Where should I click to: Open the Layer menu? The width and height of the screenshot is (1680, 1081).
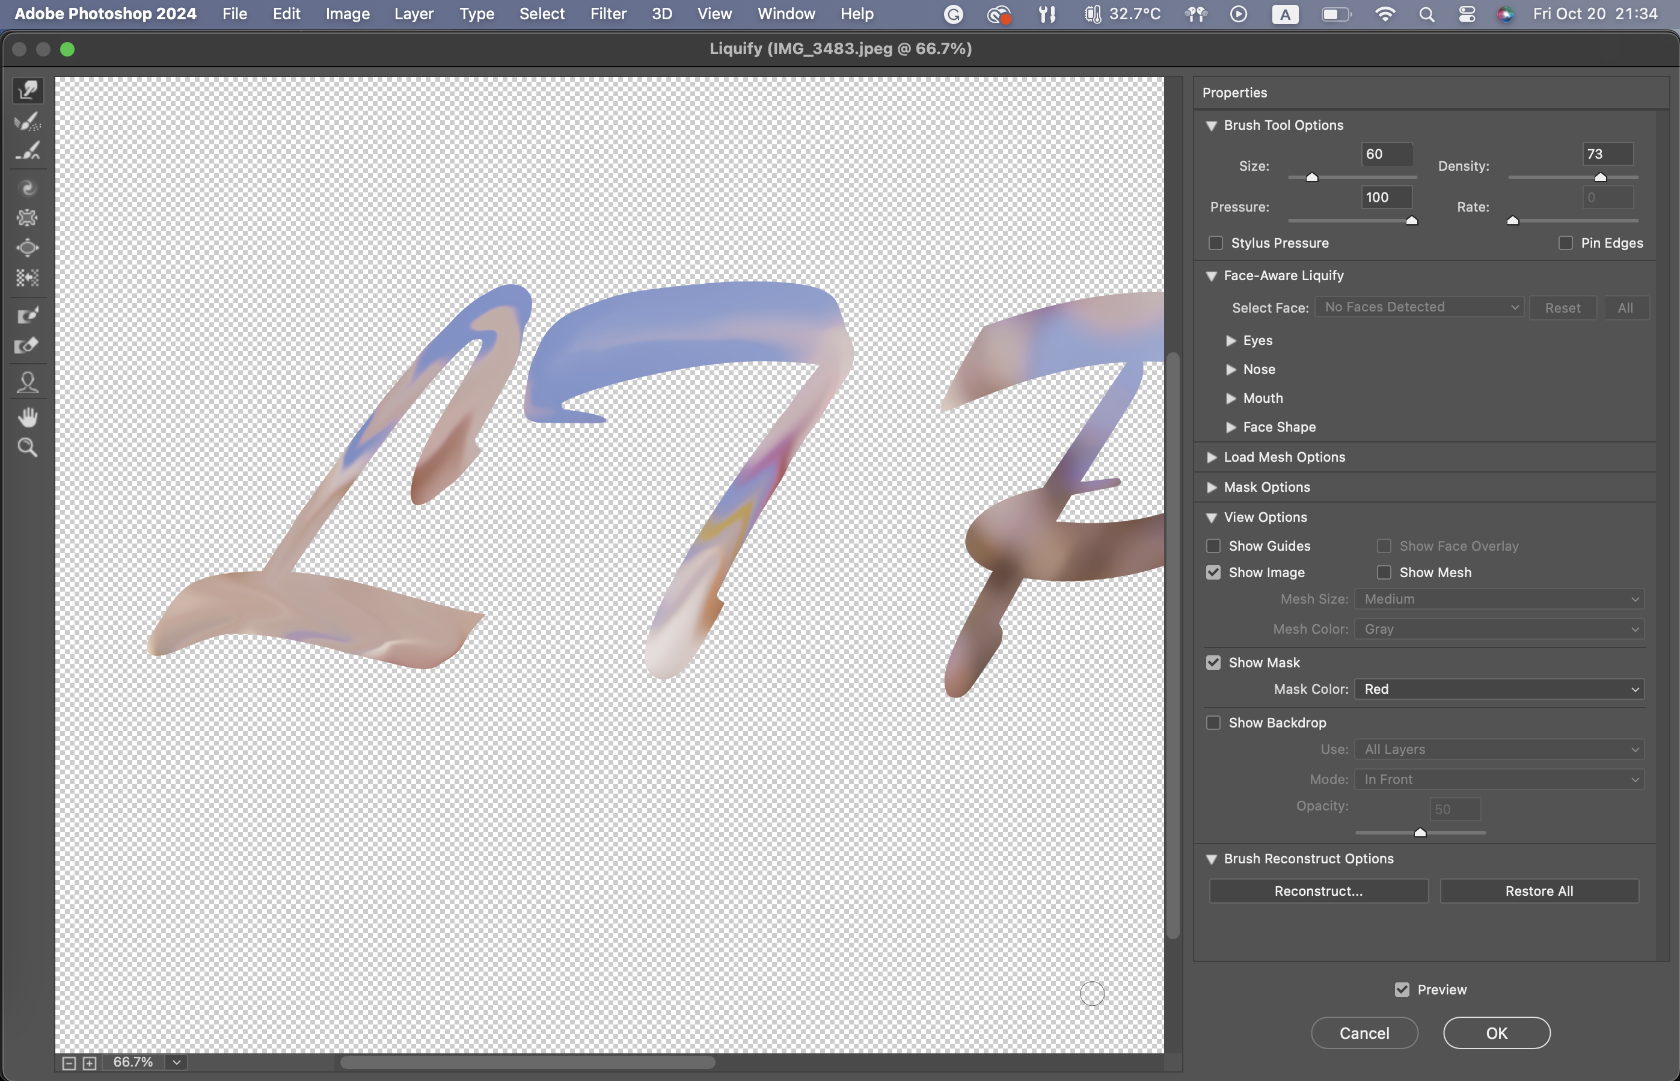click(x=414, y=14)
